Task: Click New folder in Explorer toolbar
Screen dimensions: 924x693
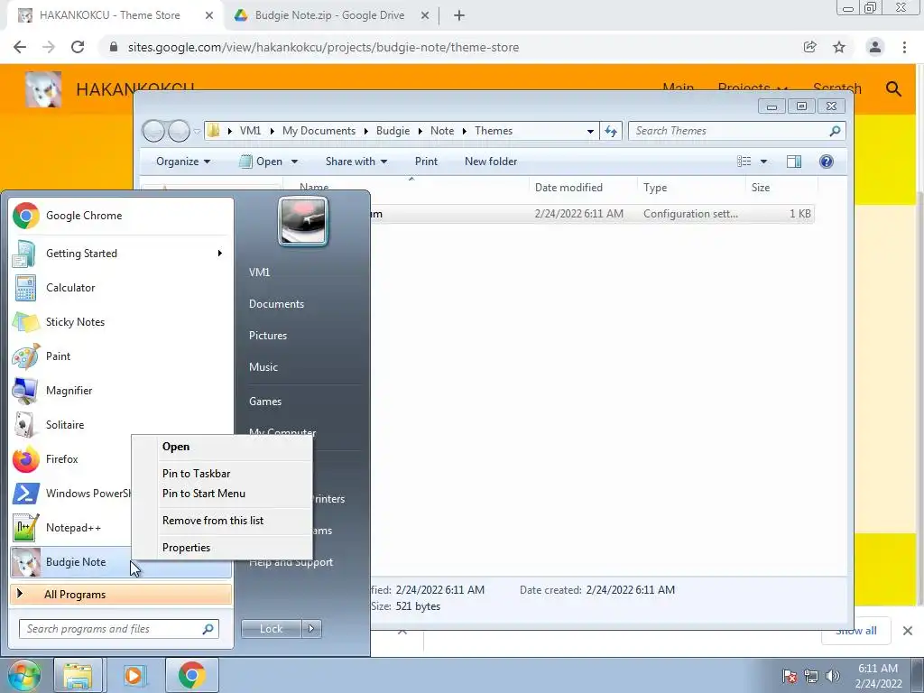Action: 490,162
